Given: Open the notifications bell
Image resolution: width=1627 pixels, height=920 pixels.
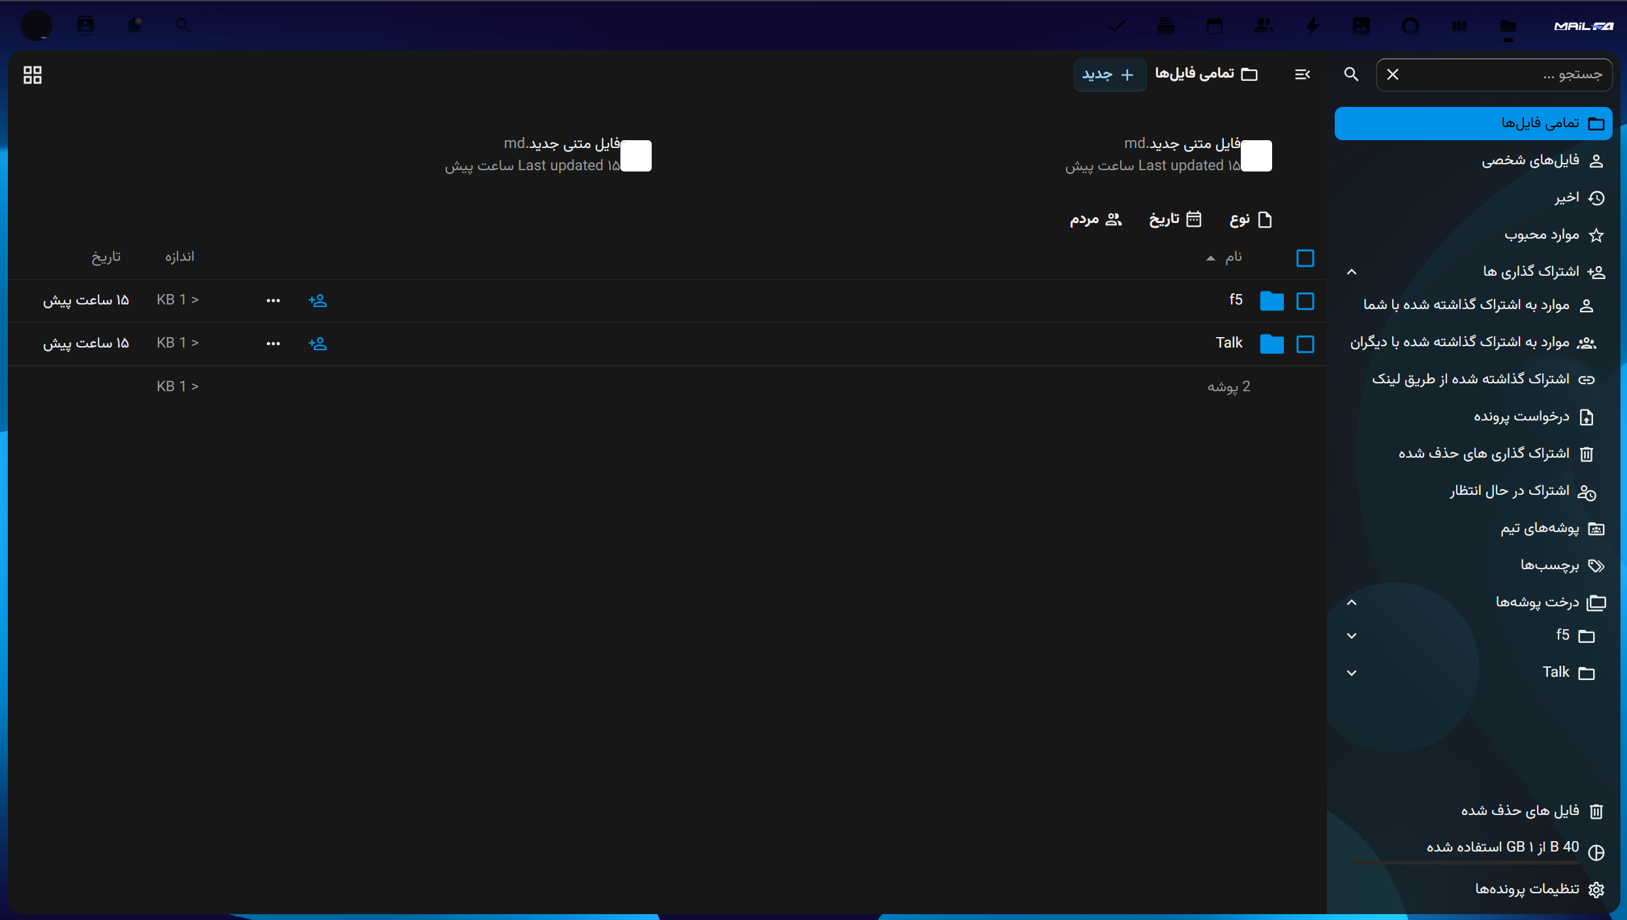Looking at the screenshot, I should [134, 25].
